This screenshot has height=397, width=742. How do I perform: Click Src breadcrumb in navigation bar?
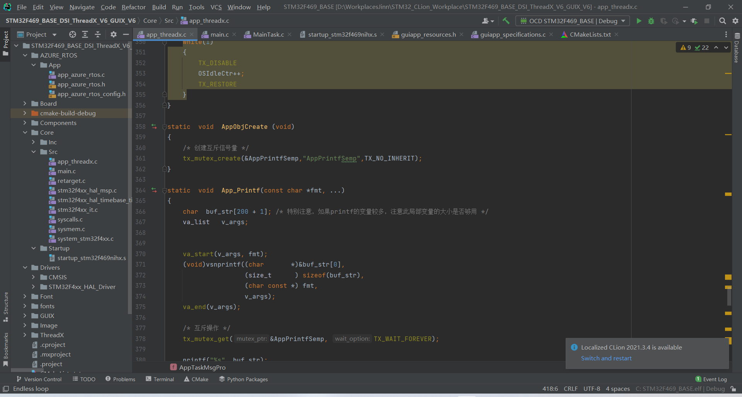[169, 21]
